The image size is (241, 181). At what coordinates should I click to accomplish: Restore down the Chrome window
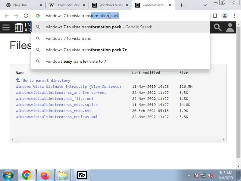[223, 3]
